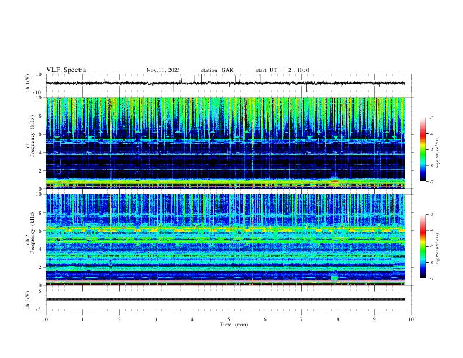Click the ch.1(V) waveform axis label
The image size is (463, 358).
tap(28, 83)
